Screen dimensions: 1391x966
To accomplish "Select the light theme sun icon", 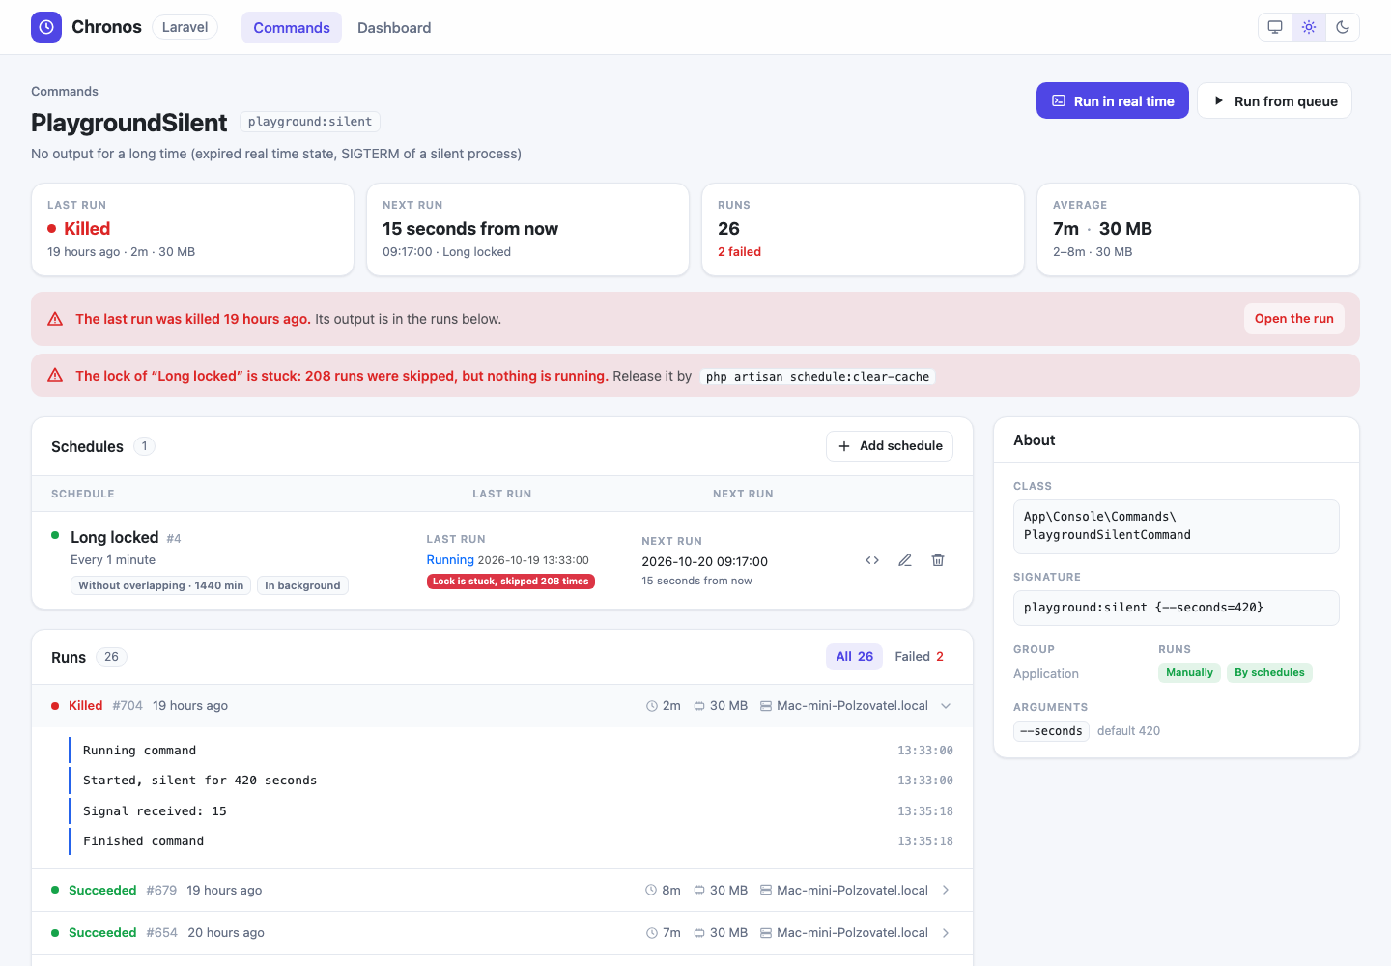I will coord(1309,27).
